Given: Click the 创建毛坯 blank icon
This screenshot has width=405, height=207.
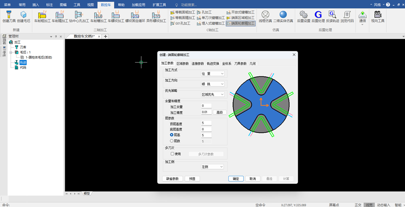Looking at the screenshot, I should pos(24,15).
